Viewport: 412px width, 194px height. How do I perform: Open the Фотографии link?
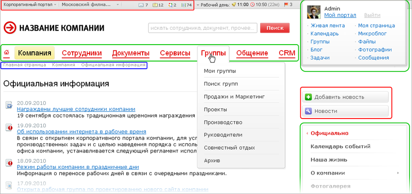pyautogui.click(x=375, y=50)
